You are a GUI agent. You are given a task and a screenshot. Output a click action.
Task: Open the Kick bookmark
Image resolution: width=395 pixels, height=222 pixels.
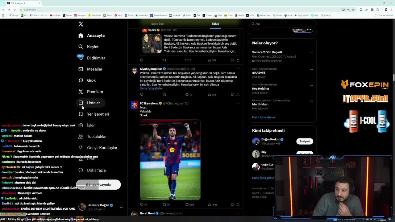[24, 15]
